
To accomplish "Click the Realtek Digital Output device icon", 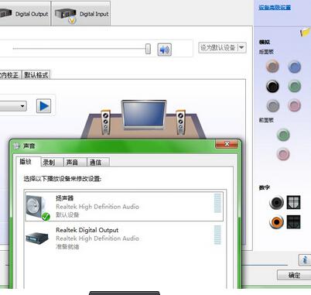I will point(37,238).
